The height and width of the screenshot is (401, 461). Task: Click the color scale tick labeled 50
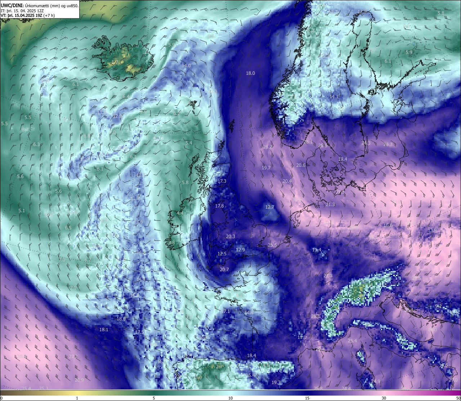click(458, 398)
